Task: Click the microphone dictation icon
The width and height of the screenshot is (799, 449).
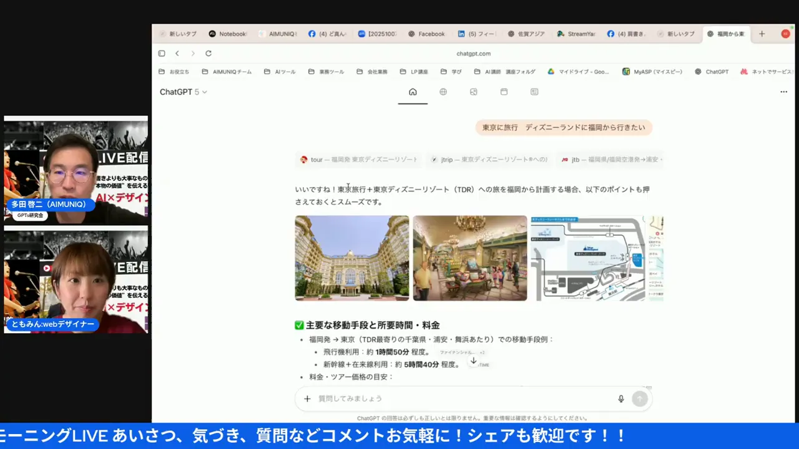Action: (x=620, y=398)
